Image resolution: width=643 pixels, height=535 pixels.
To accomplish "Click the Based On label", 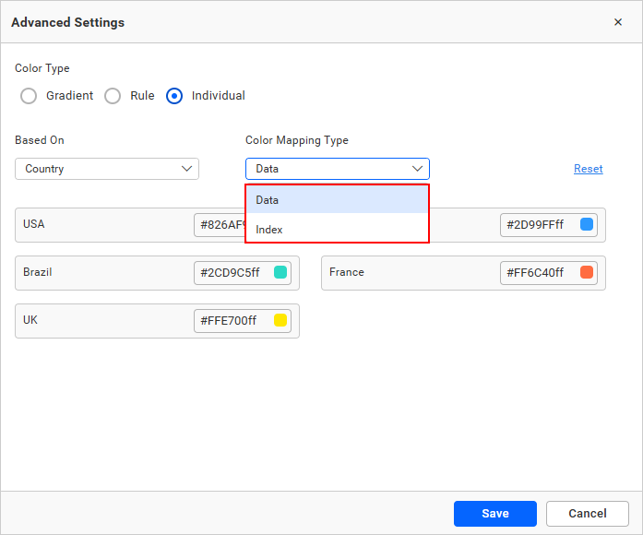I will coord(40,140).
